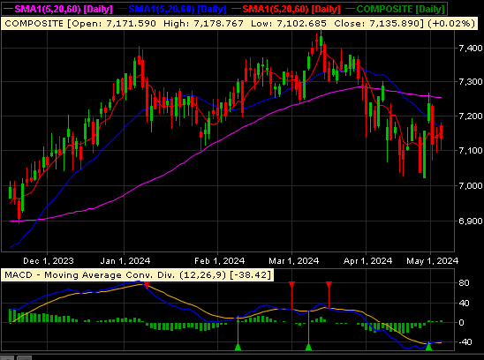The image size is (484, 360).
Task: Click the Jan 1, 2024 date label
Action: coord(125,261)
